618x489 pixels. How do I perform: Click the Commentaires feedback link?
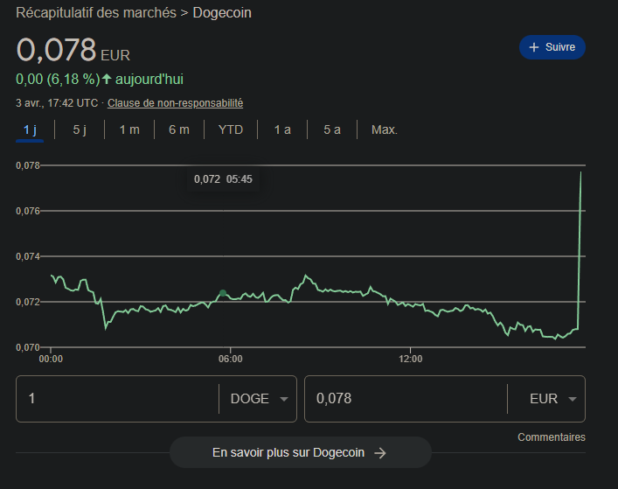[x=551, y=437]
